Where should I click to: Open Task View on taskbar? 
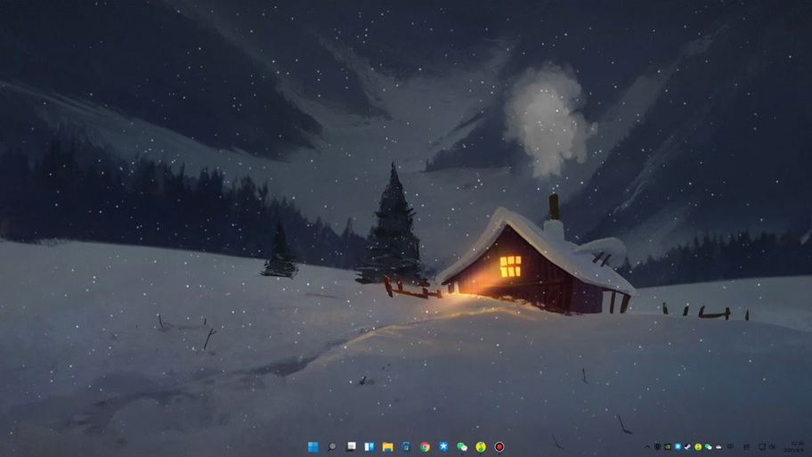click(351, 446)
